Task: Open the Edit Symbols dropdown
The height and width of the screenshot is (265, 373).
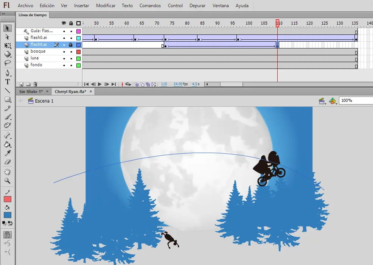Action: coord(333,101)
